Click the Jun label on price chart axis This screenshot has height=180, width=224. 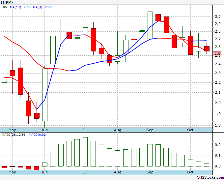(x=44, y=130)
